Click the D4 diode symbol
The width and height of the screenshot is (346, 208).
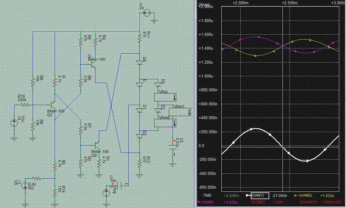tap(140, 62)
